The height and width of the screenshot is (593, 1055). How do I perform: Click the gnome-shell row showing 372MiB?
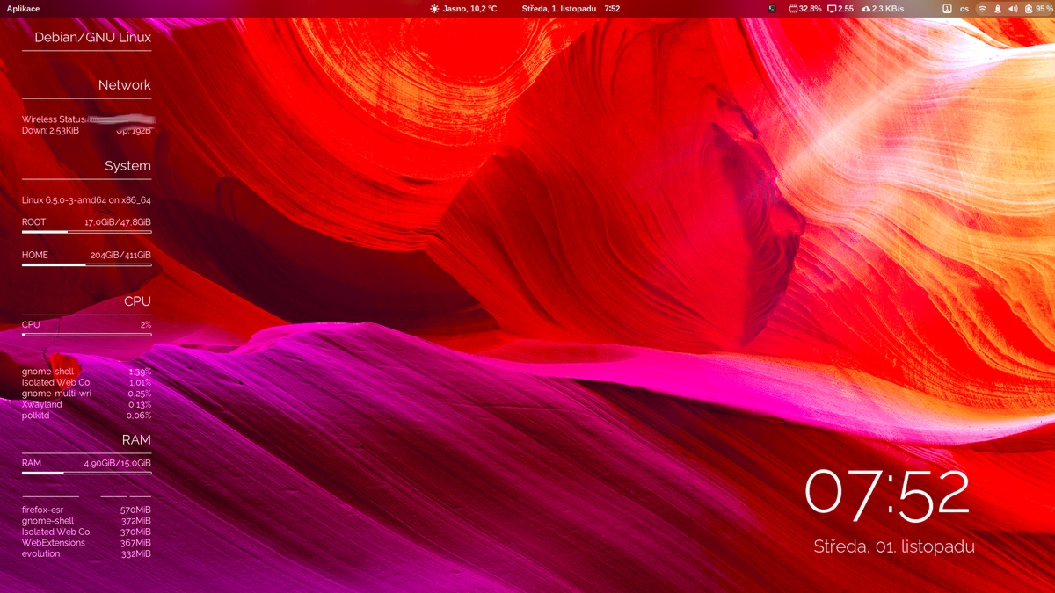86,521
